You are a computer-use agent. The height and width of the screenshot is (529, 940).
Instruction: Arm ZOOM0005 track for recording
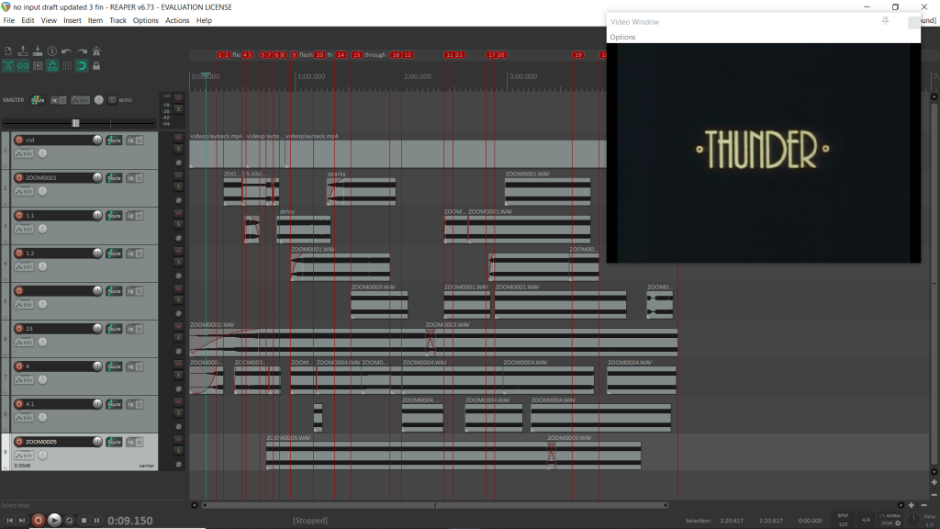[x=19, y=442]
